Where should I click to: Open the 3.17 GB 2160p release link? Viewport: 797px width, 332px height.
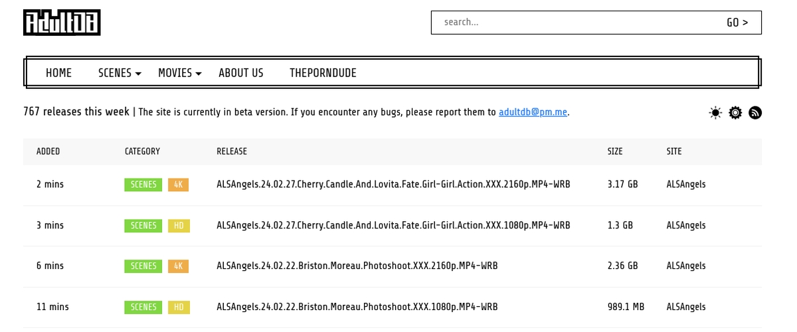pyautogui.click(x=393, y=185)
